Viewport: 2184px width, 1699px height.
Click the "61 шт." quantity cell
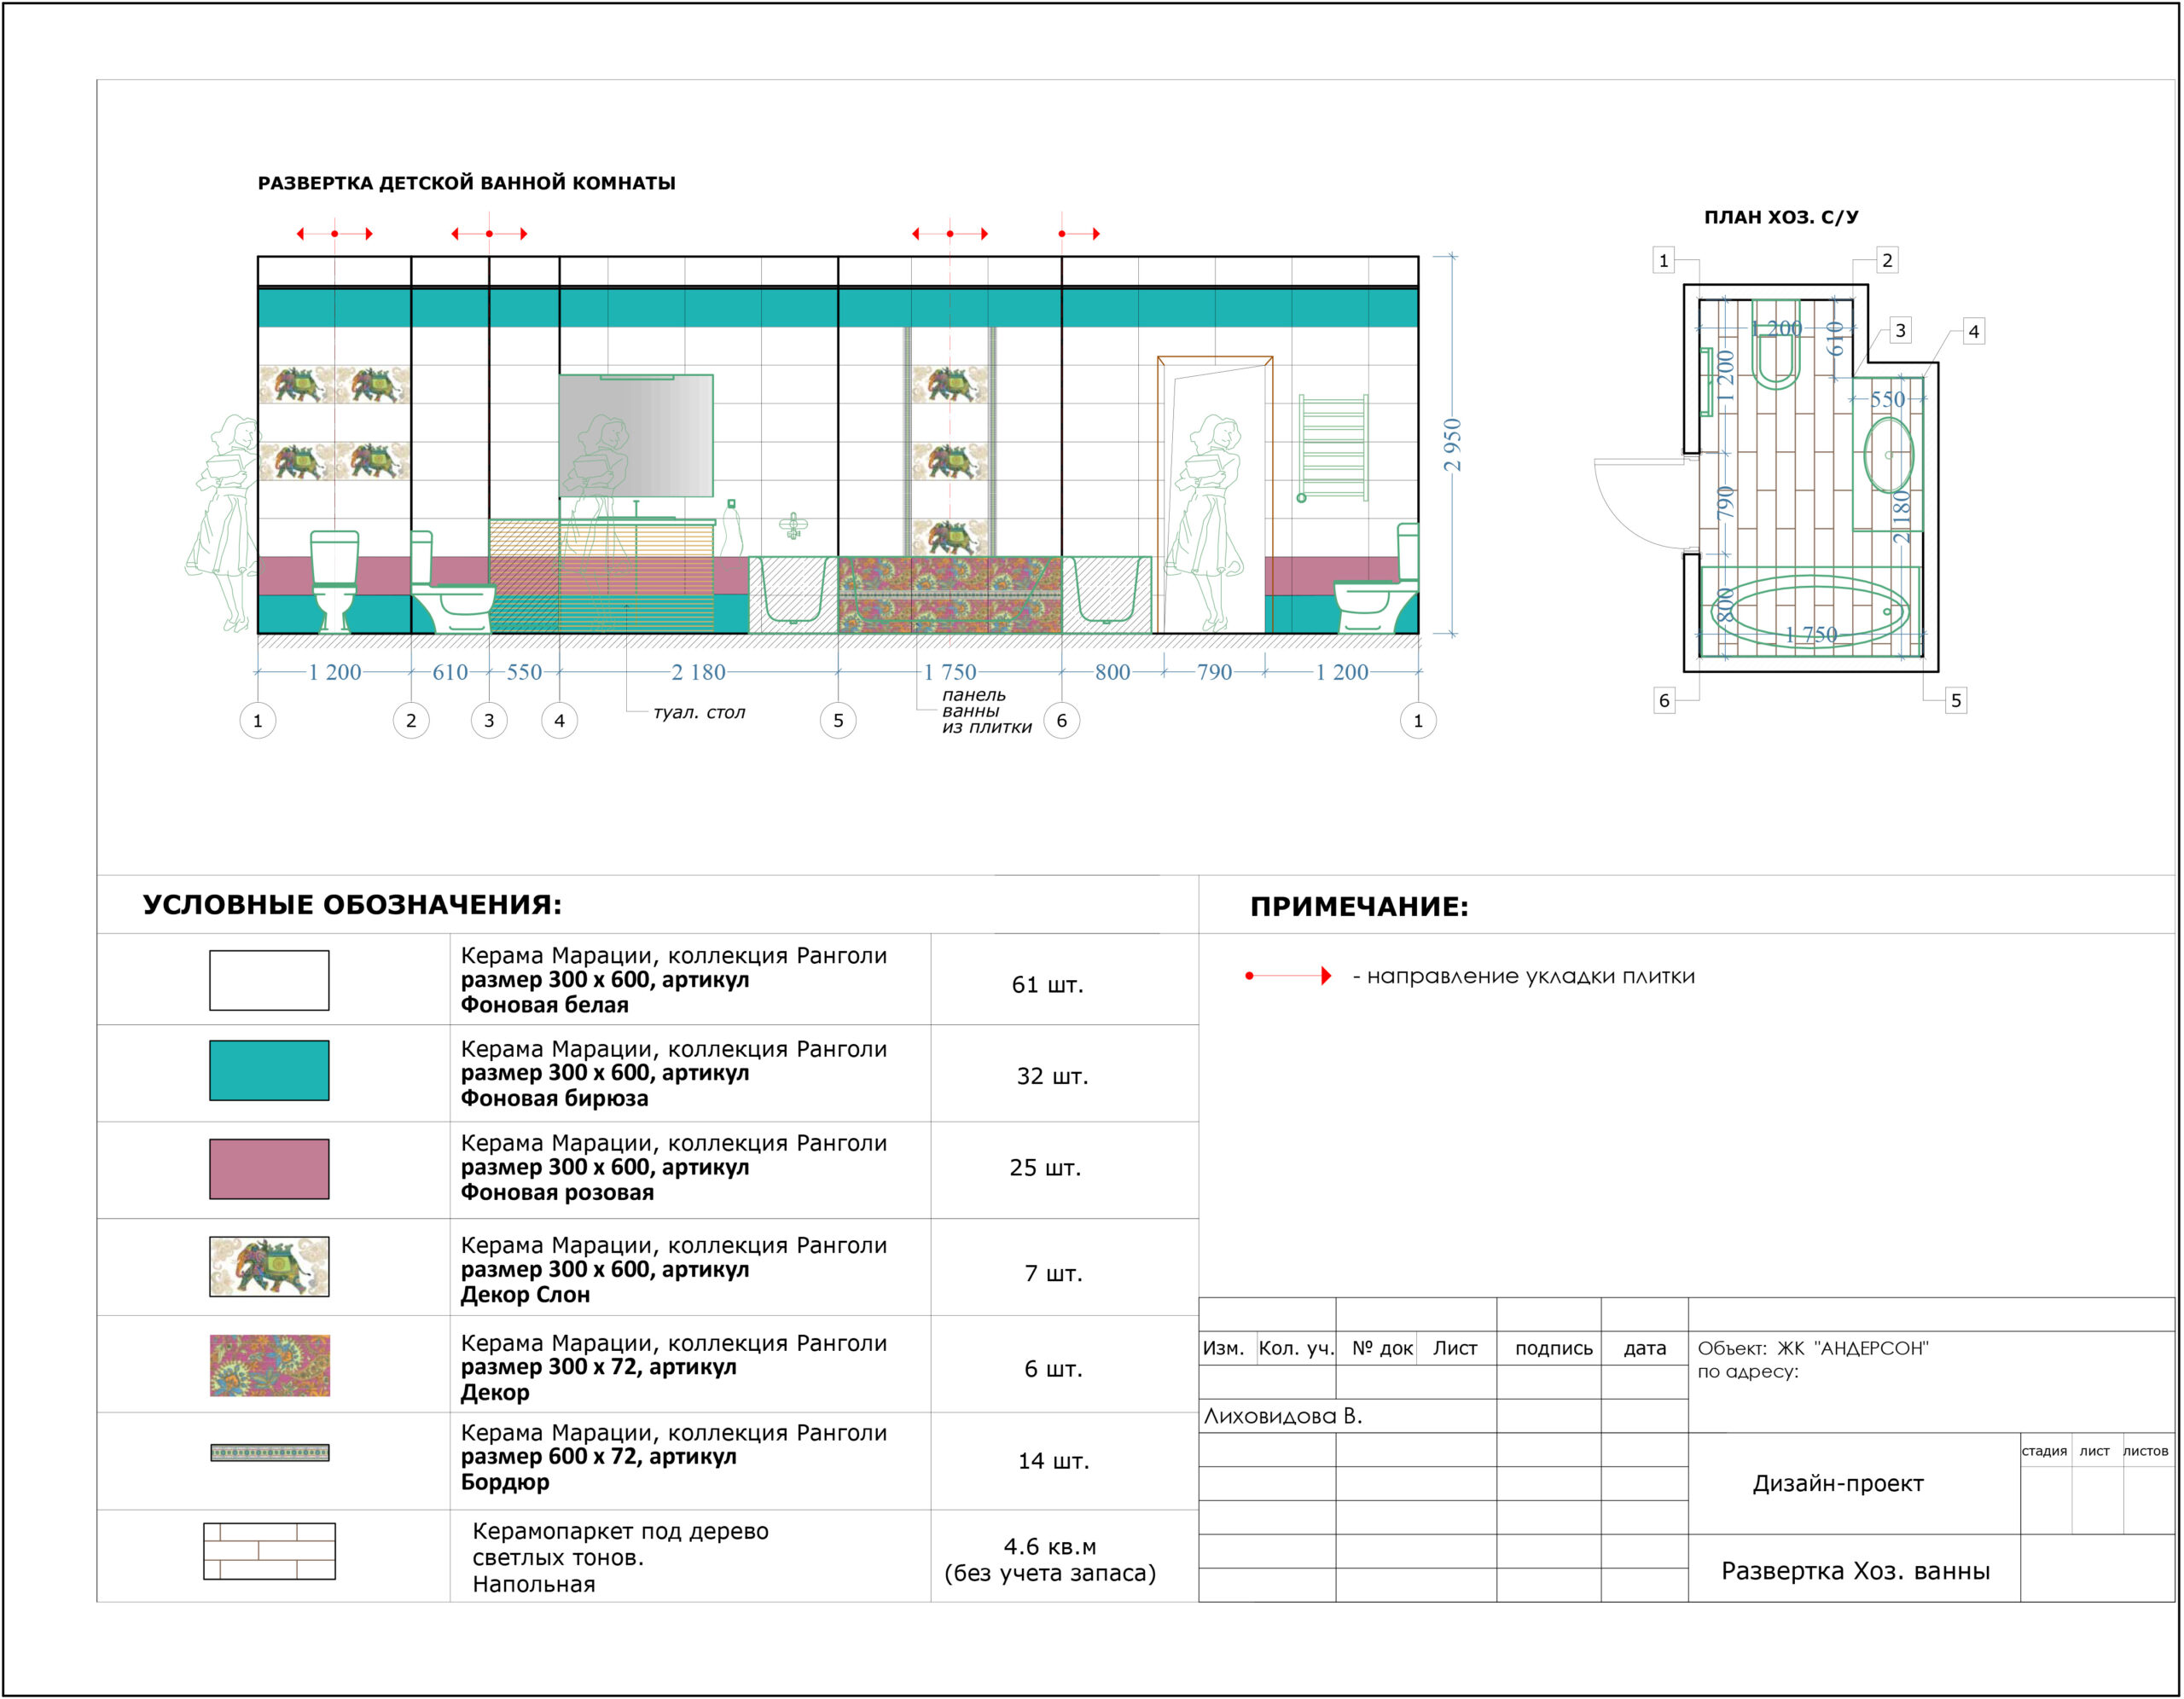point(1047,985)
